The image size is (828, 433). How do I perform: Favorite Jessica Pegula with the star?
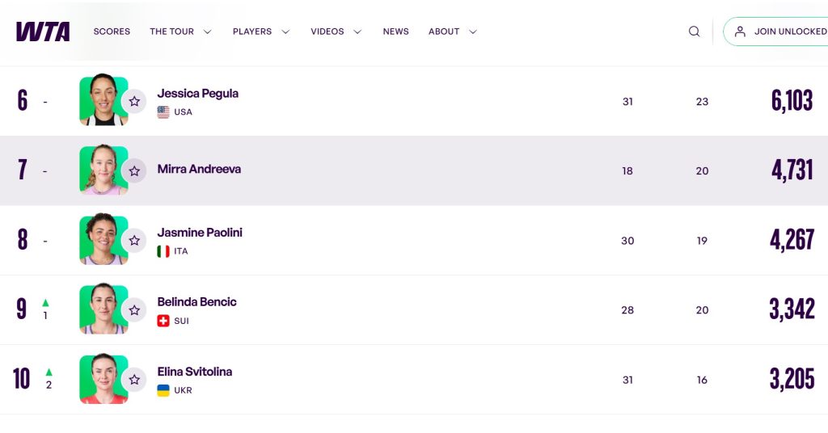(x=134, y=101)
